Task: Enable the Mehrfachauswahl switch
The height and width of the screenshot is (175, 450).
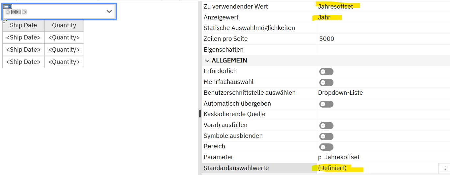Action: click(326, 83)
